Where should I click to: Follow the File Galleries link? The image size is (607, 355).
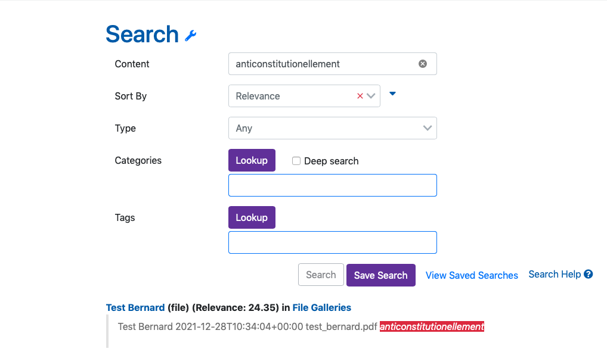(321, 308)
